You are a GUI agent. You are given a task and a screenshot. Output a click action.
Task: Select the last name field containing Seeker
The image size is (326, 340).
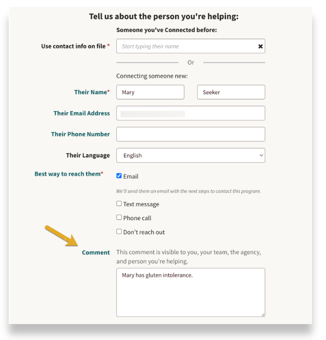tap(231, 92)
